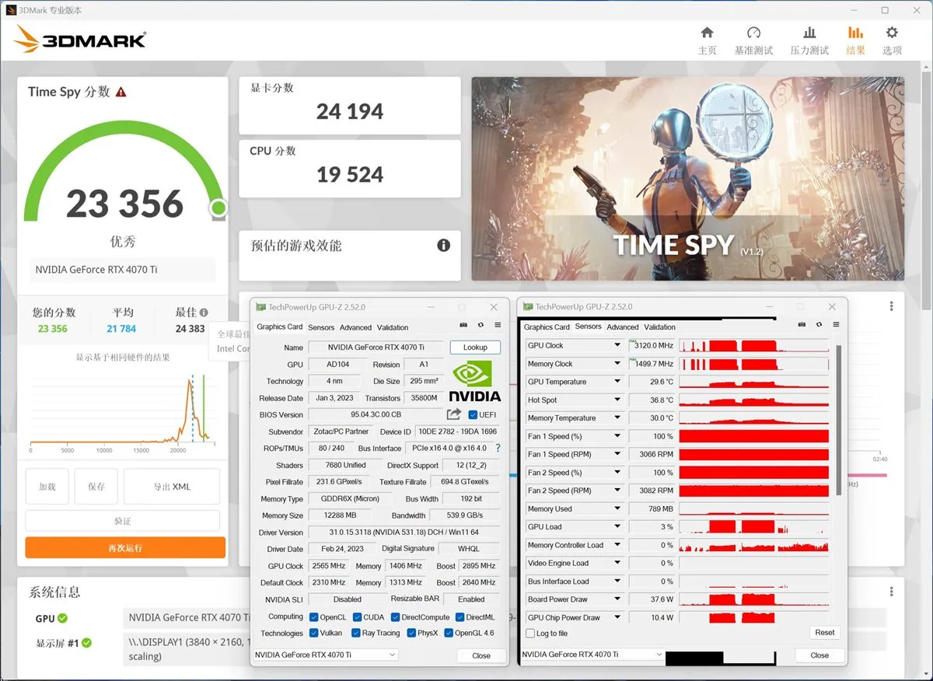Click the GPU name field in the Graphics Card tab
This screenshot has width=933, height=681.
pyautogui.click(x=376, y=347)
